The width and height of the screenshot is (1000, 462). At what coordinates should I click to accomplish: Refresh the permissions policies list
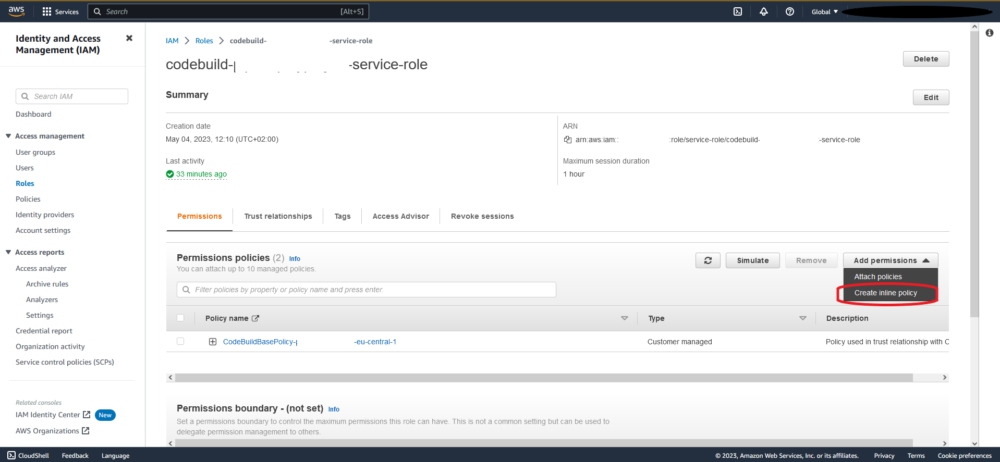tap(708, 260)
